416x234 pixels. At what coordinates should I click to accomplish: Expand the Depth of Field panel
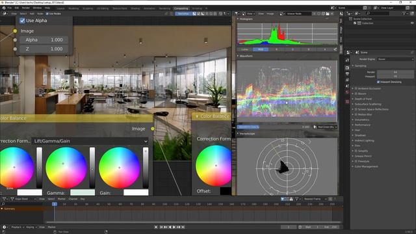[352, 99]
